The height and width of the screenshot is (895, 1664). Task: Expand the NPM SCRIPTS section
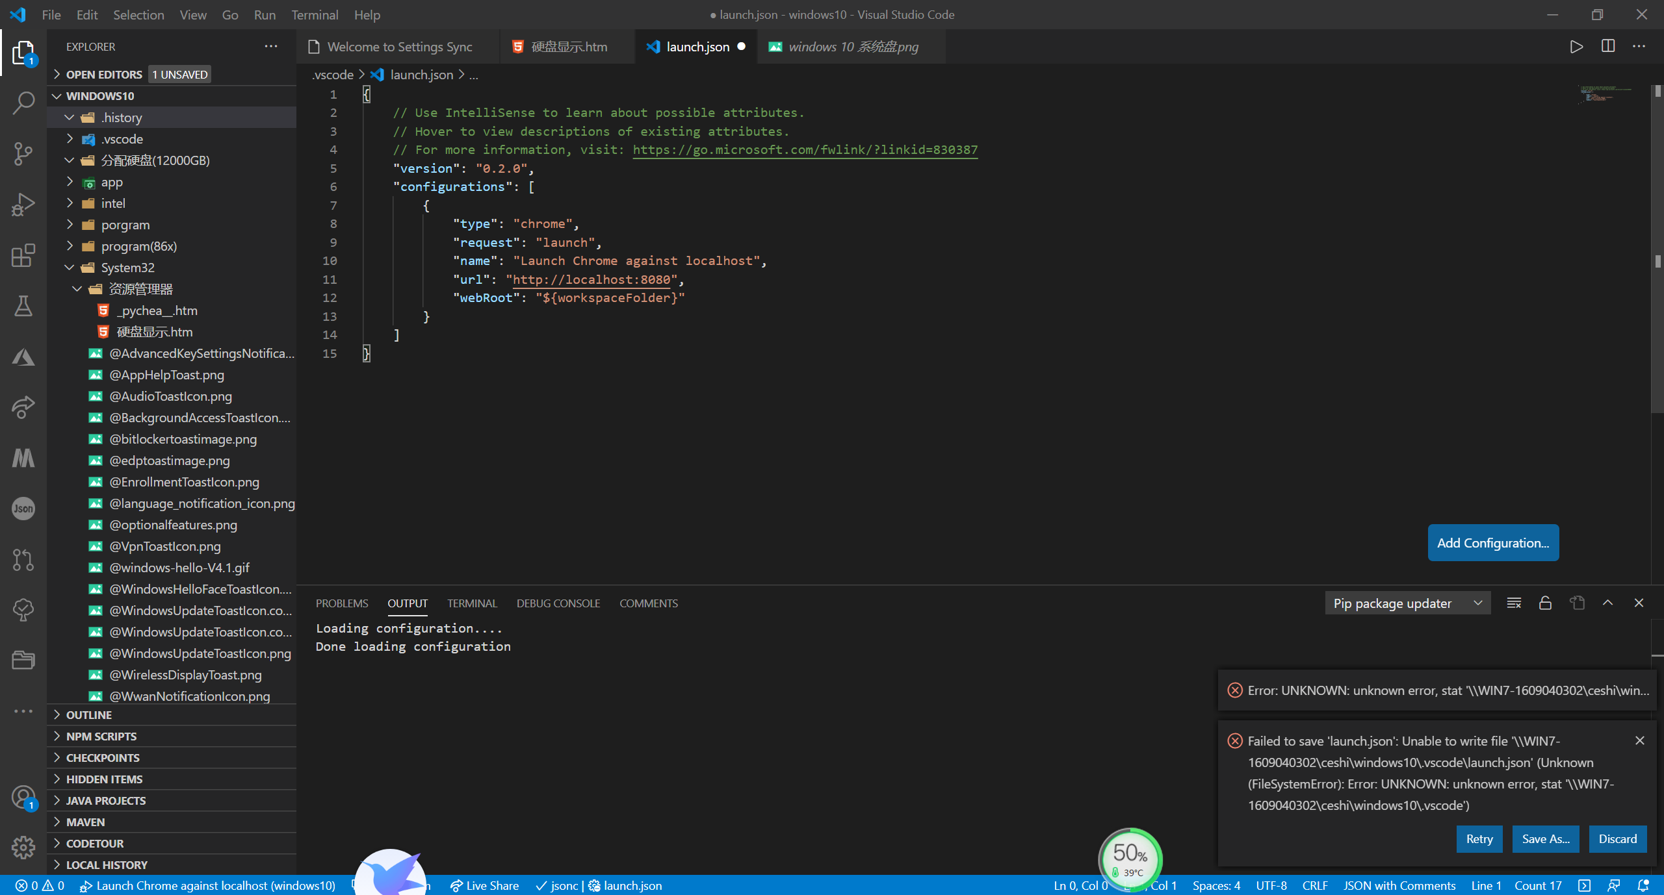tap(172, 737)
